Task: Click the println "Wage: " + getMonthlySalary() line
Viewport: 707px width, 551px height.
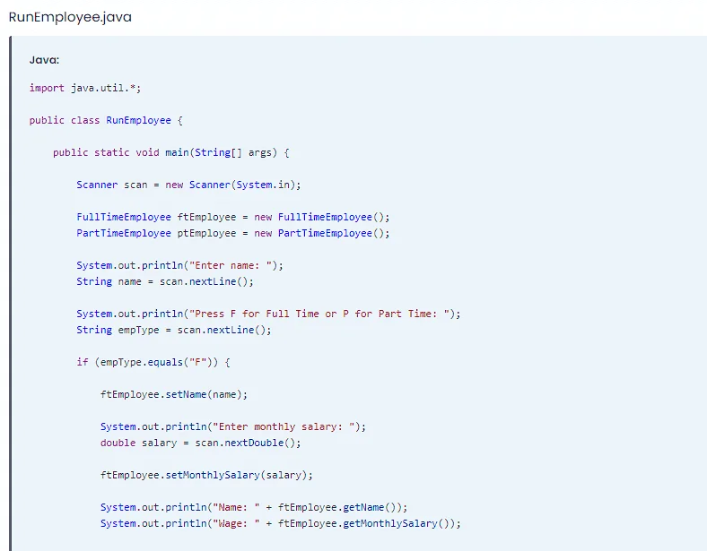Action: [x=281, y=523]
